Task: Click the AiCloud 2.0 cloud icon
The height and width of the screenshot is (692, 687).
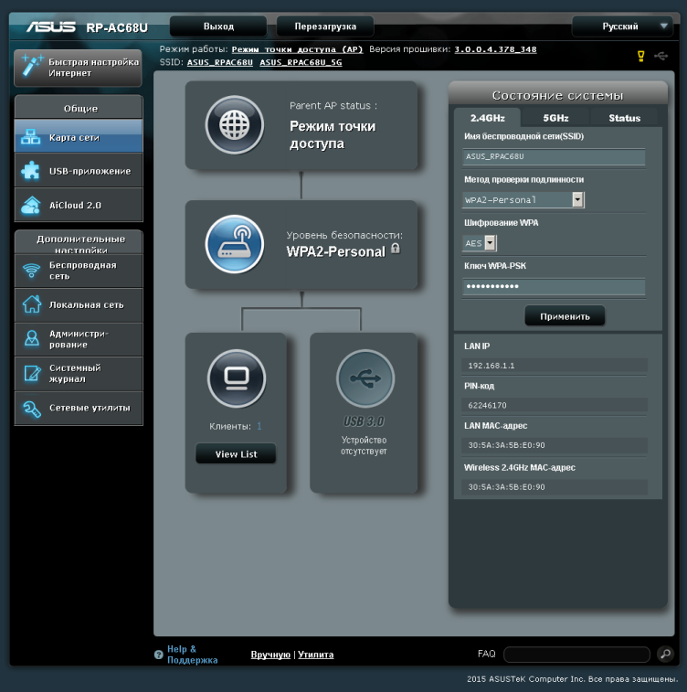Action: click(31, 205)
